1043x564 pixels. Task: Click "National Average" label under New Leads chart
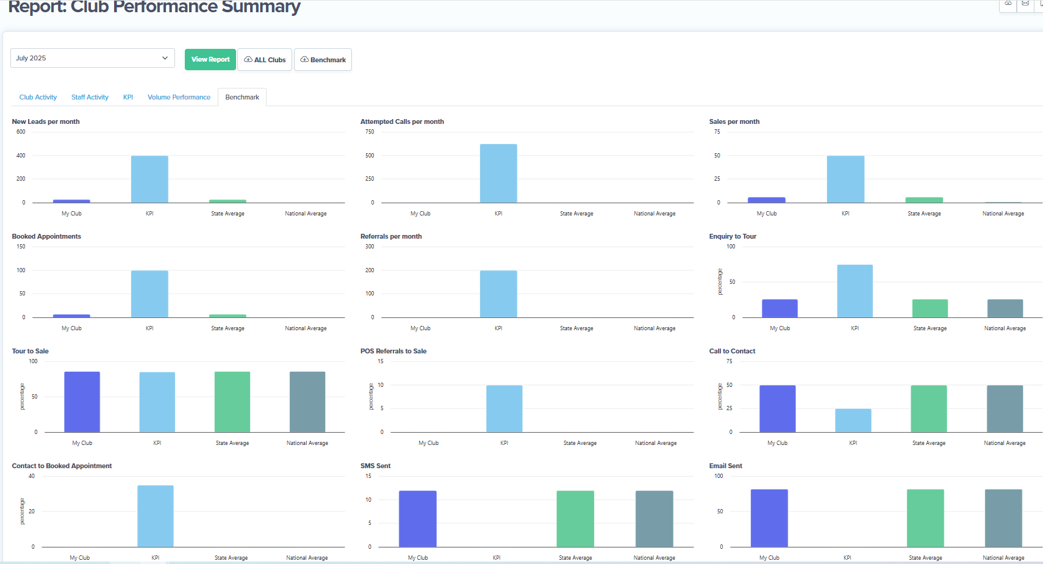(x=306, y=214)
